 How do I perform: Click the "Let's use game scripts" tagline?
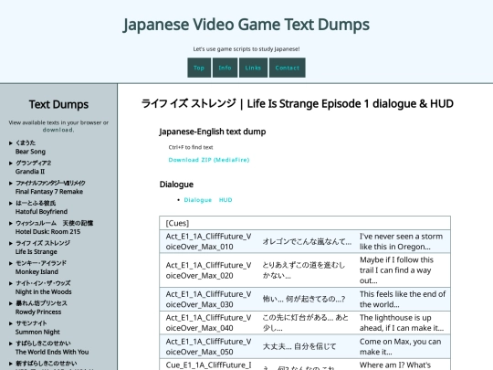[x=246, y=49]
